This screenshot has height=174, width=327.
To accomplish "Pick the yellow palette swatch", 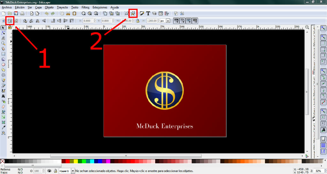I will point(76,161).
